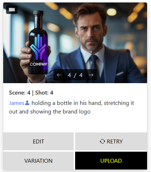The image size is (151, 172).
Task: Open the generated shot image preview
Action: (x=75, y=43)
